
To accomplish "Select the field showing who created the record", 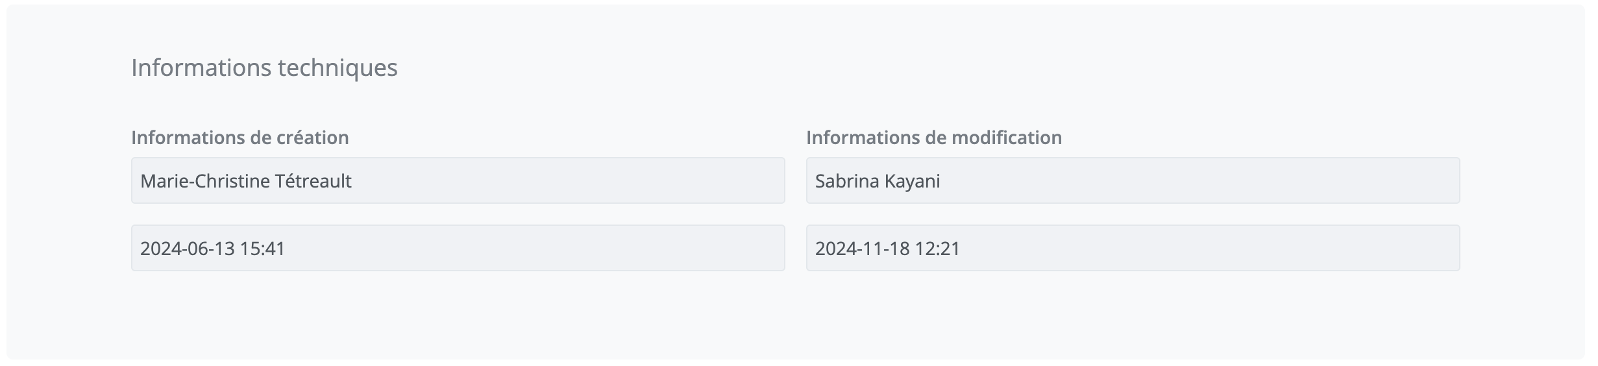I will [458, 180].
